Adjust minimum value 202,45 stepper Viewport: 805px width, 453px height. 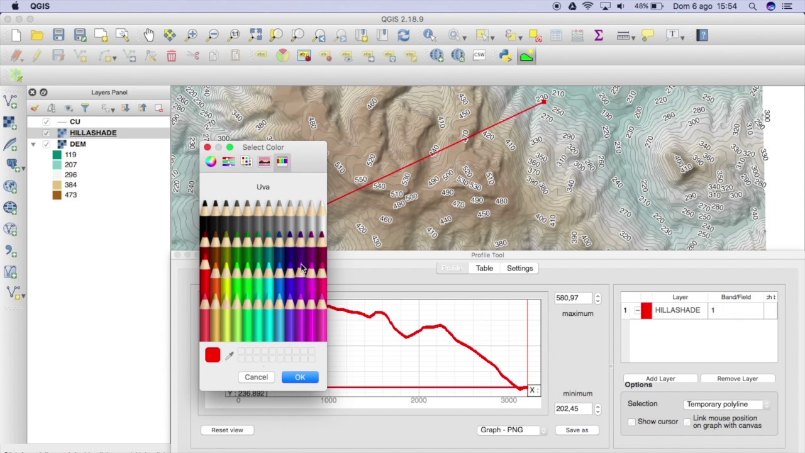(x=597, y=409)
